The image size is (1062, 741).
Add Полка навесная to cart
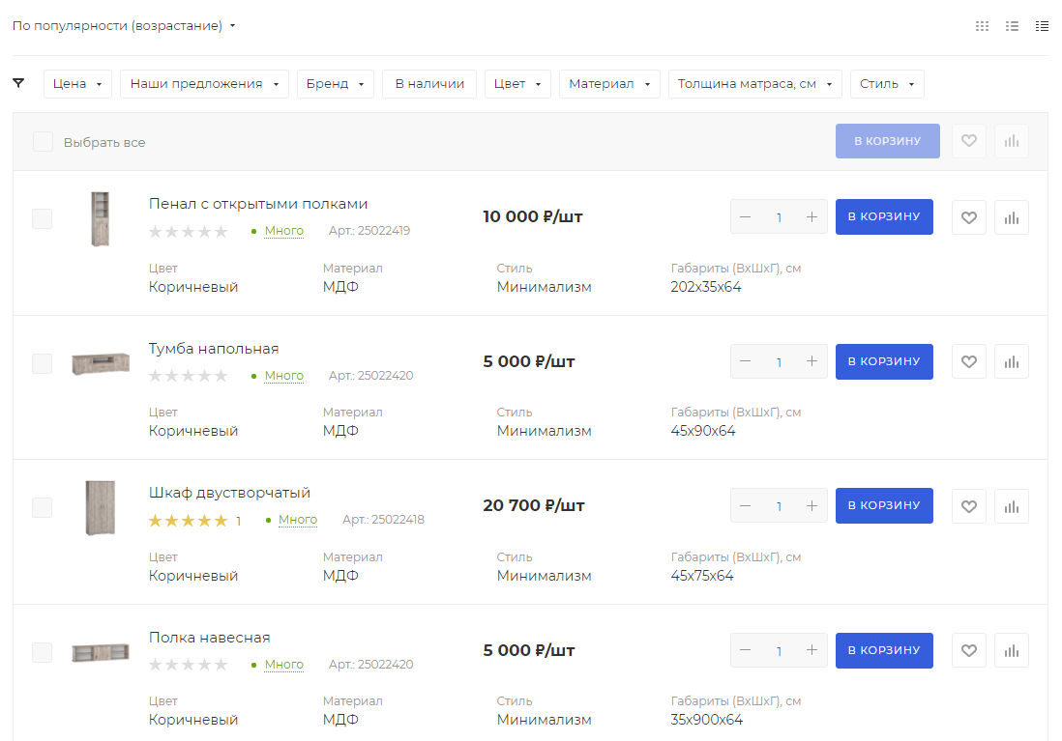(x=884, y=650)
